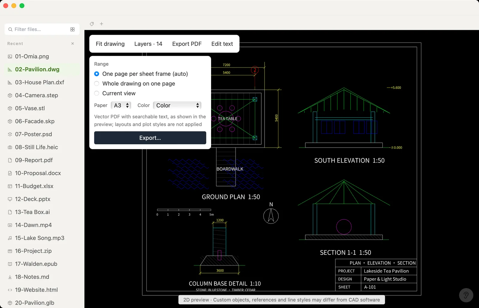Open 10-Proposal.docx in the sidebar
This screenshot has width=479, height=308.
pyautogui.click(x=42, y=173)
